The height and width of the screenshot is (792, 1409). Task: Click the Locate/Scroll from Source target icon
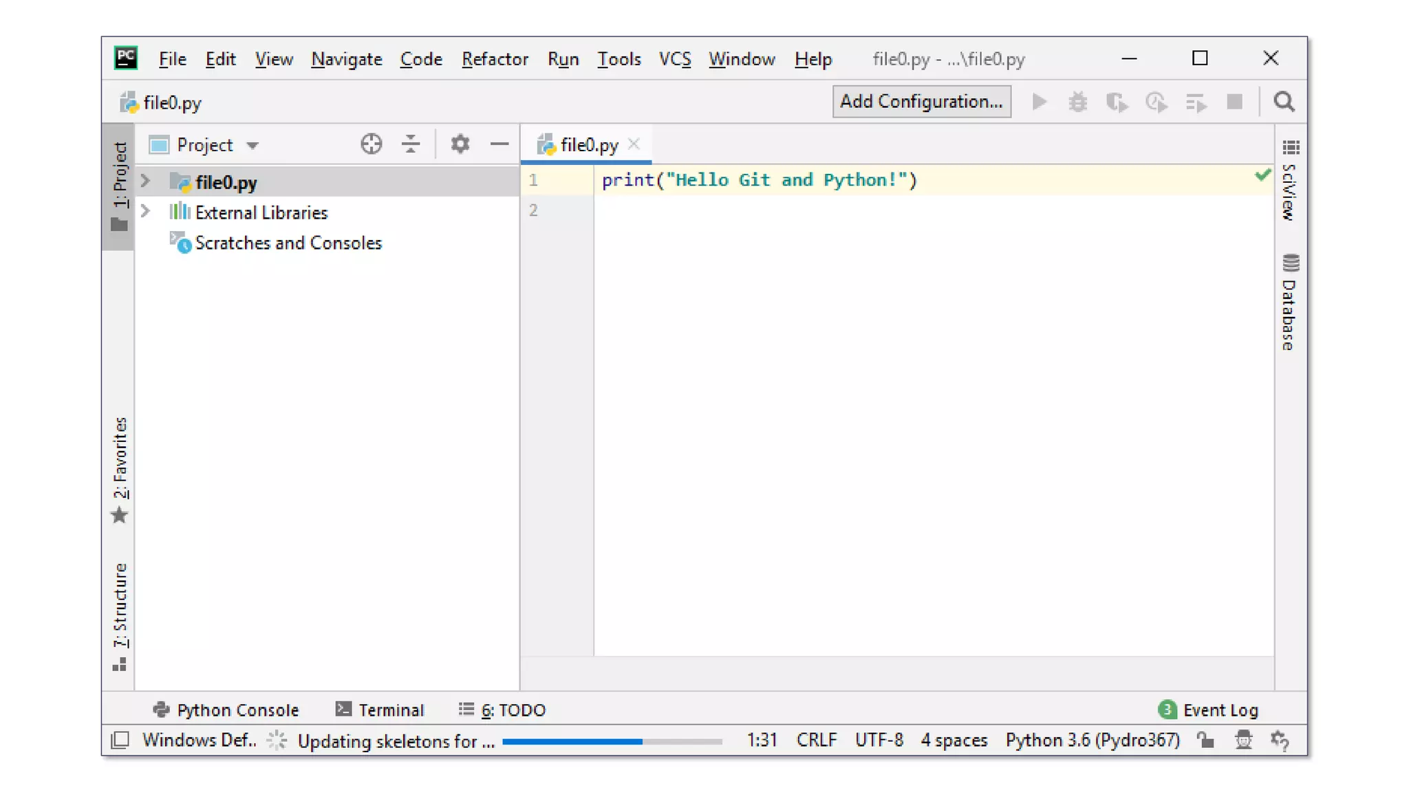pos(371,144)
